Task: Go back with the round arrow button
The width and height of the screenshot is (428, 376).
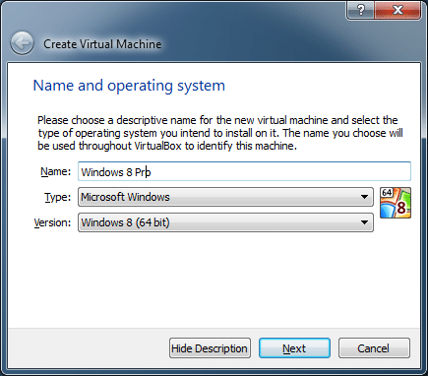Action: point(22,43)
